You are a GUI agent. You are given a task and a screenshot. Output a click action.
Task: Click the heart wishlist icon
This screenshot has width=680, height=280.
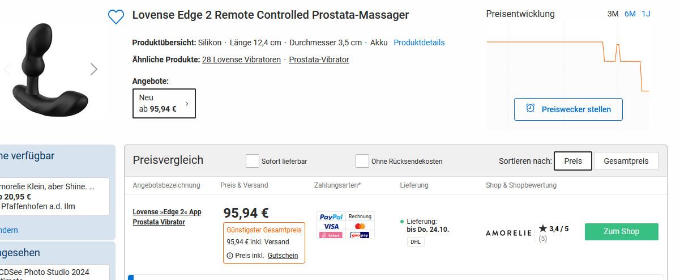pyautogui.click(x=116, y=17)
